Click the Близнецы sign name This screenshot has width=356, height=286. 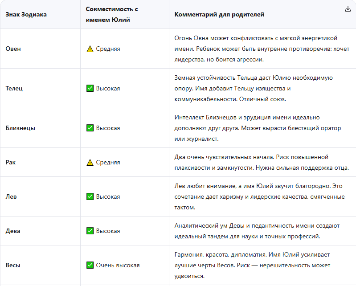click(20, 128)
